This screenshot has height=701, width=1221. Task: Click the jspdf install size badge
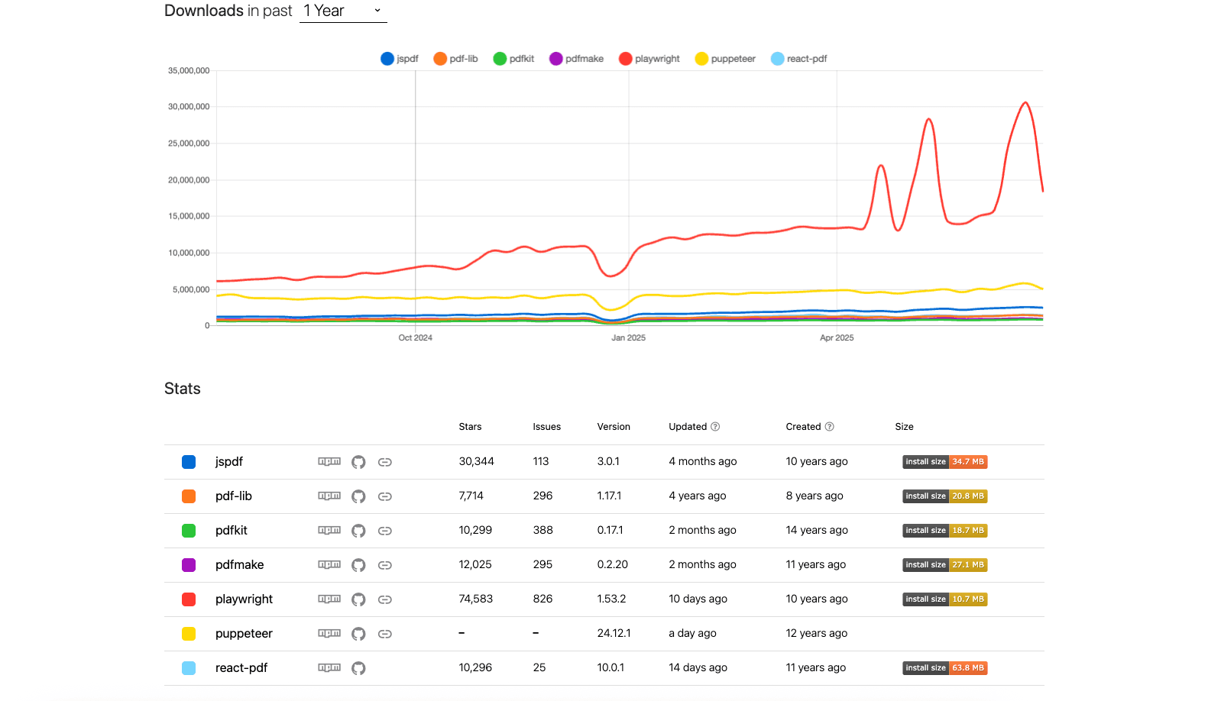(944, 462)
